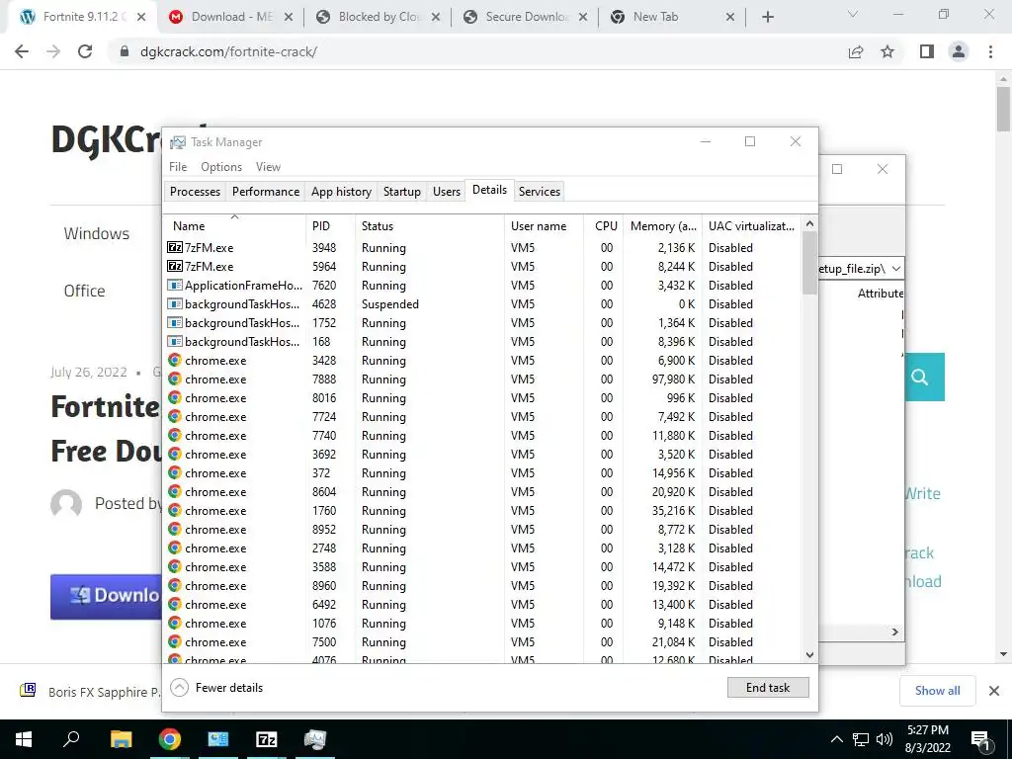Open Task Manager Options menu
The image size is (1012, 759).
coord(221,166)
